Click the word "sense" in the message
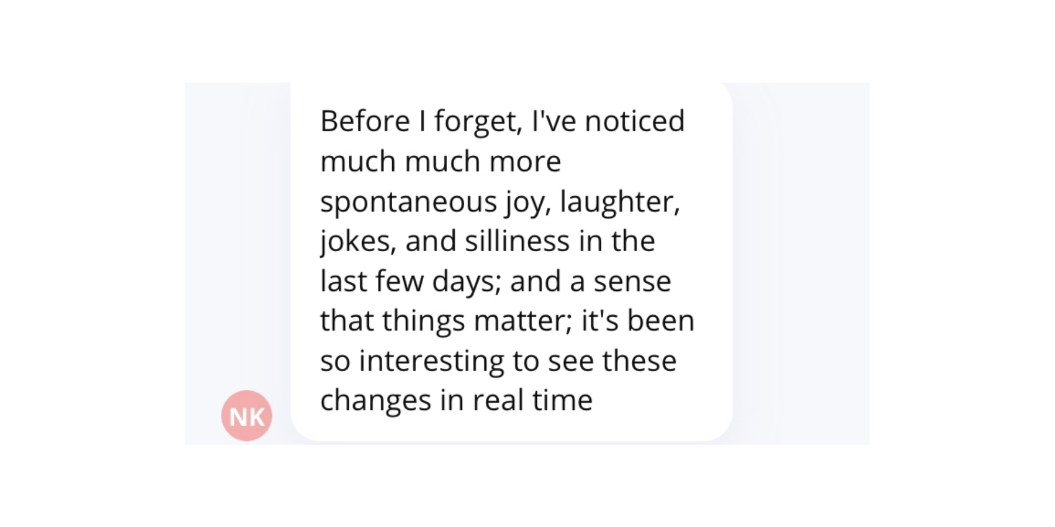1055x527 pixels. (632, 282)
